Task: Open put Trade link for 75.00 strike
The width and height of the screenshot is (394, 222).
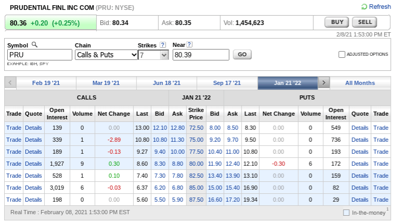Action: pos(381,140)
